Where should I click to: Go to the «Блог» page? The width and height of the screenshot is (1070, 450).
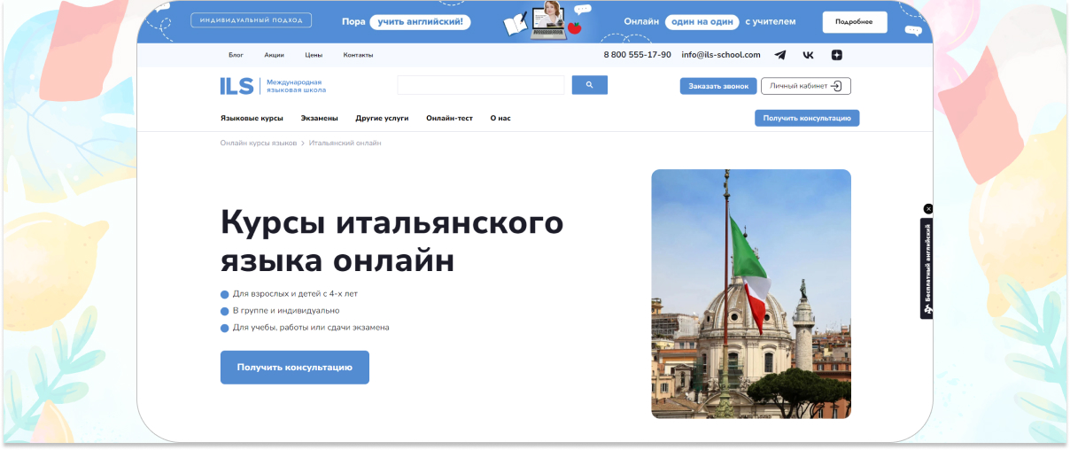[x=236, y=55]
